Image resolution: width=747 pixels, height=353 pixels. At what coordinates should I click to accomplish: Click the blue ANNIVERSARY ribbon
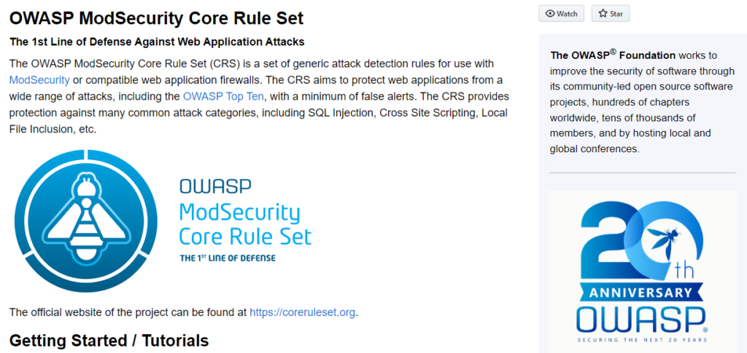click(643, 292)
